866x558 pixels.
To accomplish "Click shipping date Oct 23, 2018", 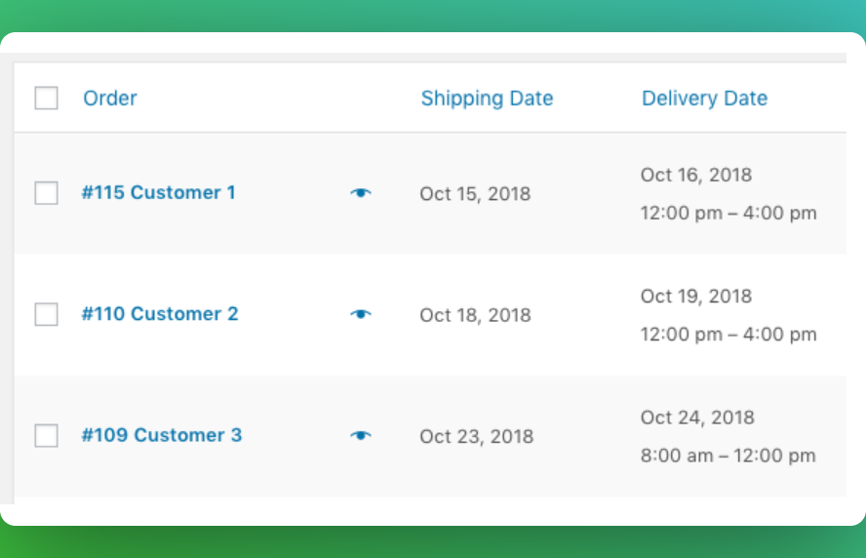I will pyautogui.click(x=477, y=436).
